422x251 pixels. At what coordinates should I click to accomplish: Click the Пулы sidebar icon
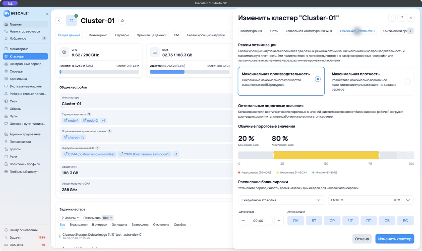click(x=6, y=116)
